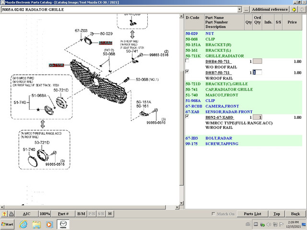Screen dimensions: 307x230
Task: Check the DHB4-50-711 part checkbox
Action: click(x=187, y=61)
